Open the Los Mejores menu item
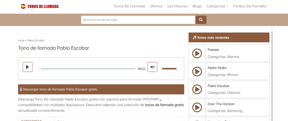Screen dimensions: 288x121 [177, 6]
